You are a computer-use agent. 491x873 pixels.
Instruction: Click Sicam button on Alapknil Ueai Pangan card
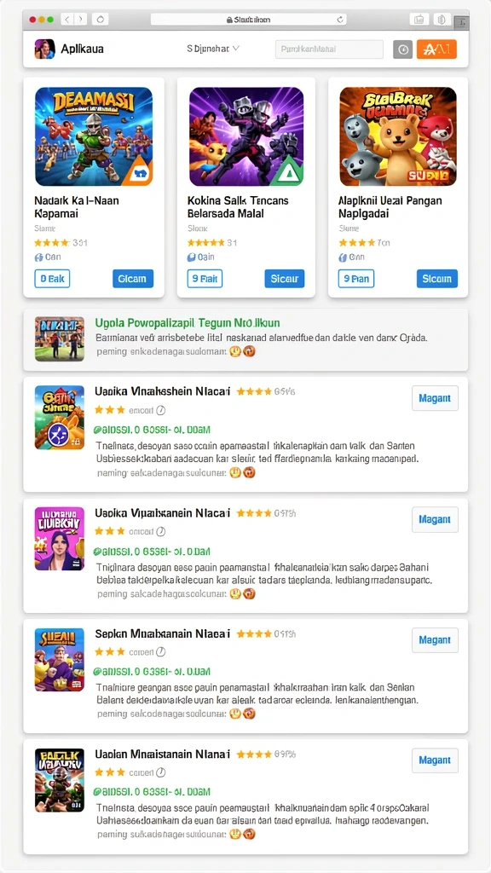tap(437, 279)
